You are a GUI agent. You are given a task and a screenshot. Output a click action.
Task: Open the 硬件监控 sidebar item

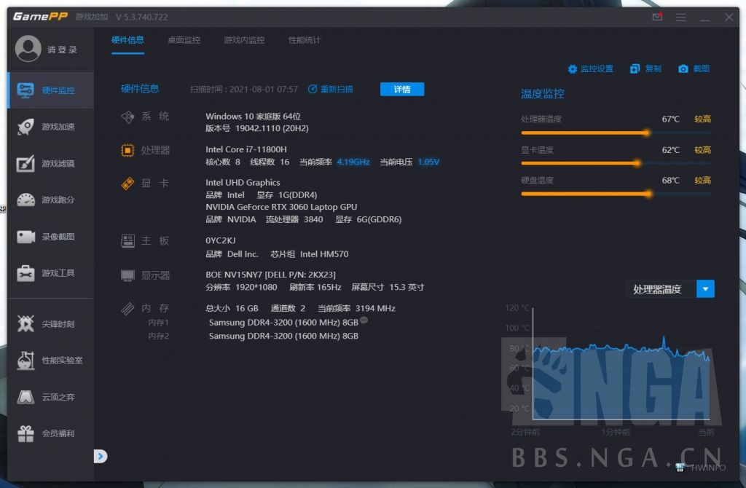[50, 90]
